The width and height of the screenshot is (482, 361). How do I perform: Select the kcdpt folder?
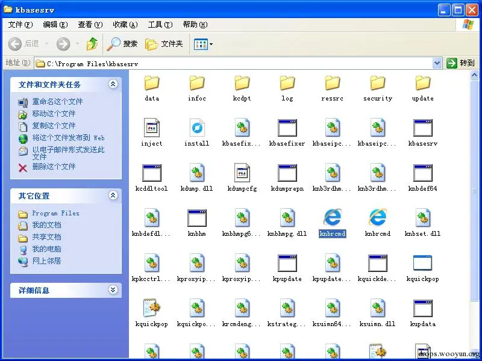point(242,83)
